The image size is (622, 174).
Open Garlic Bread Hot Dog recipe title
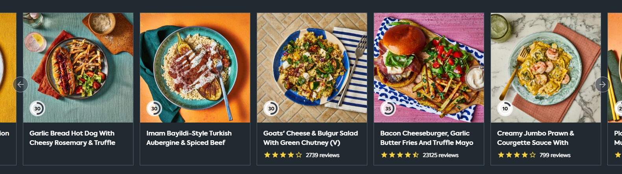click(x=72, y=138)
